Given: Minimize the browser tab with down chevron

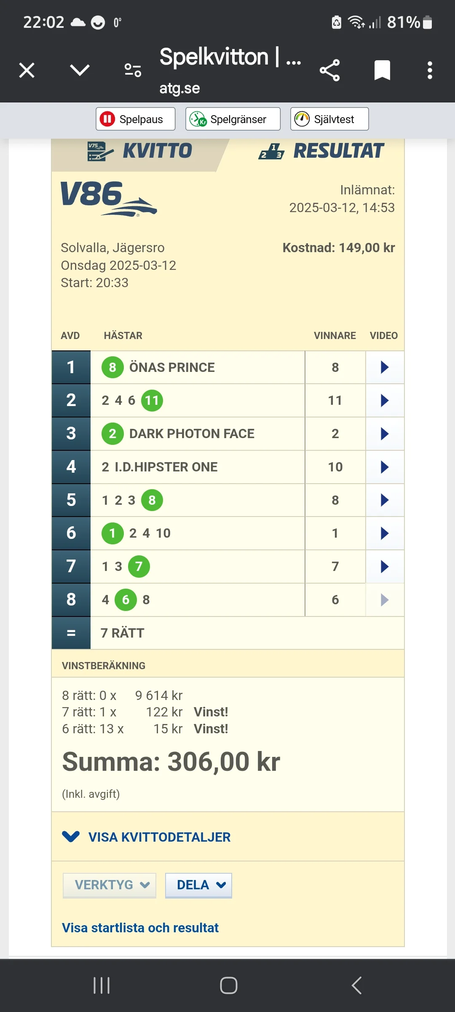Looking at the screenshot, I should coord(80,70).
